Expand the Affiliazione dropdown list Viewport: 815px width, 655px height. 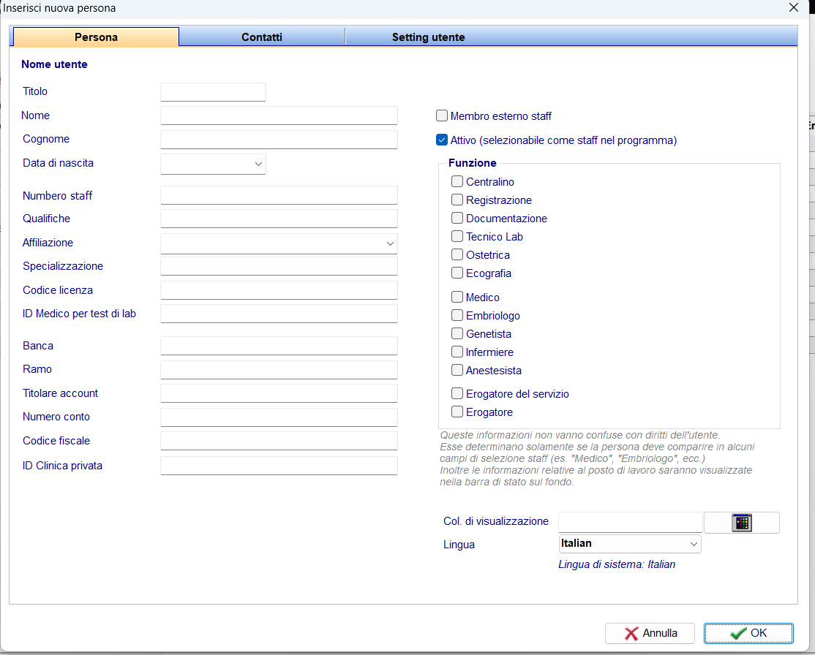(390, 243)
